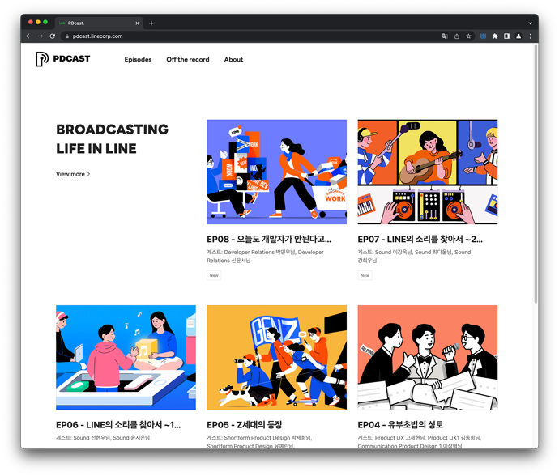
Task: Bookmark this page with the star
Action: (x=468, y=36)
